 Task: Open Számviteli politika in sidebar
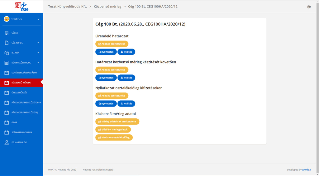(22, 132)
